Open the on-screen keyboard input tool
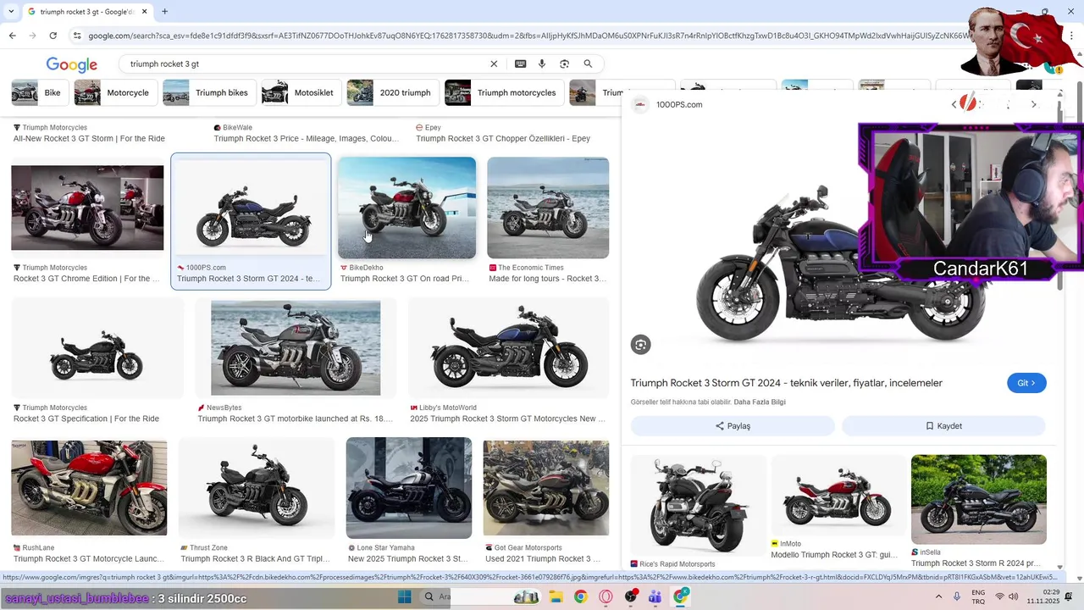The height and width of the screenshot is (610, 1084). (x=520, y=64)
